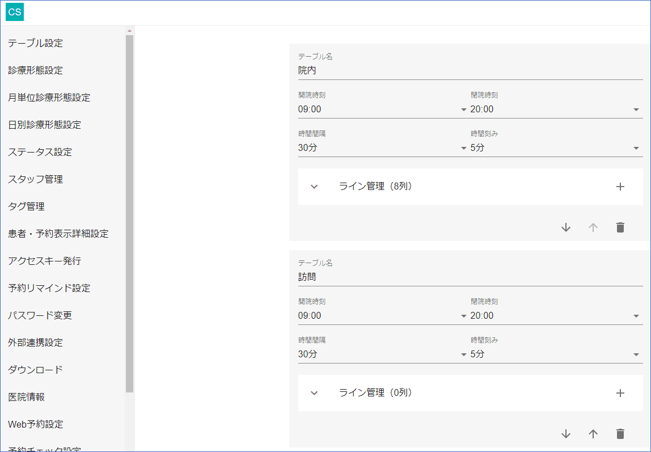Open 時間刻み dropdown for 訪問
The height and width of the screenshot is (452, 651).
[554, 354]
